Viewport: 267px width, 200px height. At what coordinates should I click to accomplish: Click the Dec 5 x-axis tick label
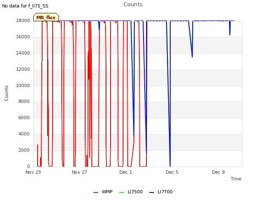[172, 172]
